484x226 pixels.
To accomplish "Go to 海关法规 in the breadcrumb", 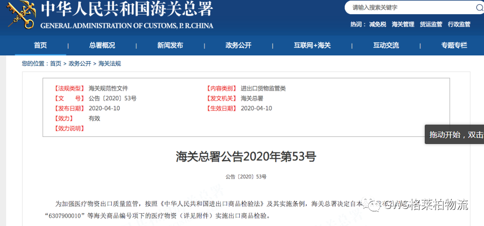I will [110, 63].
